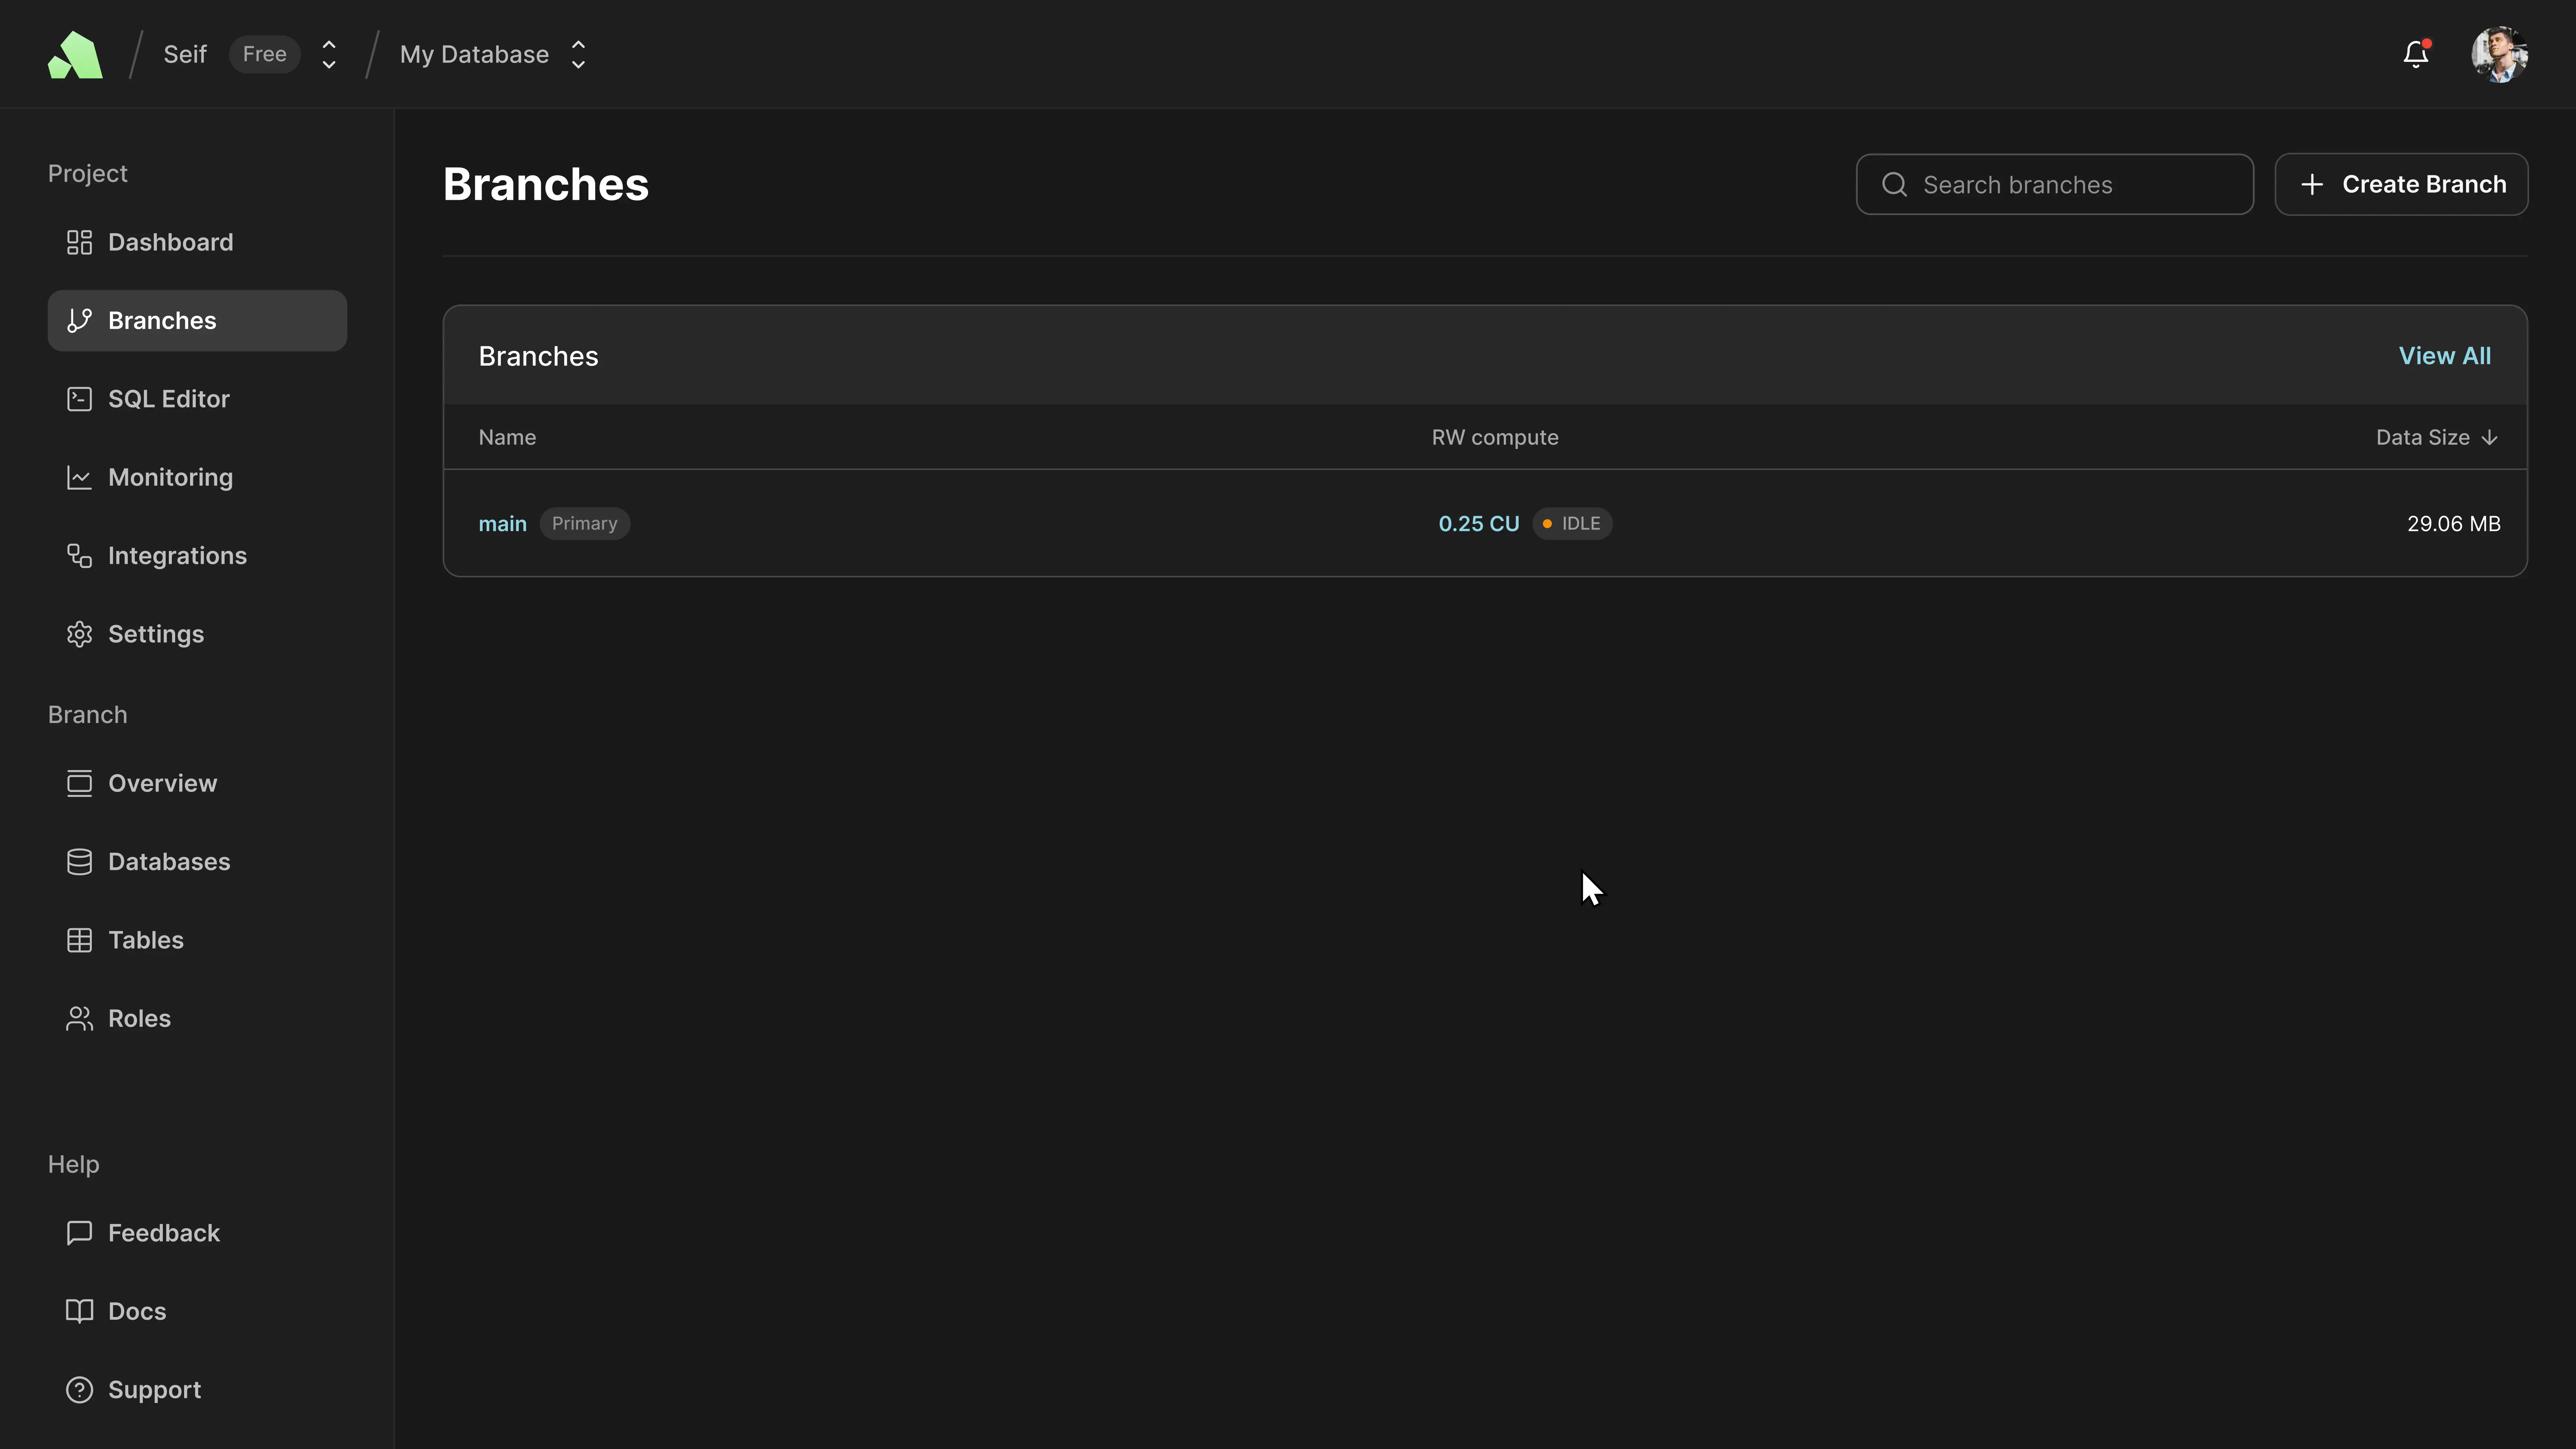Go to Branch Overview page

(x=162, y=783)
